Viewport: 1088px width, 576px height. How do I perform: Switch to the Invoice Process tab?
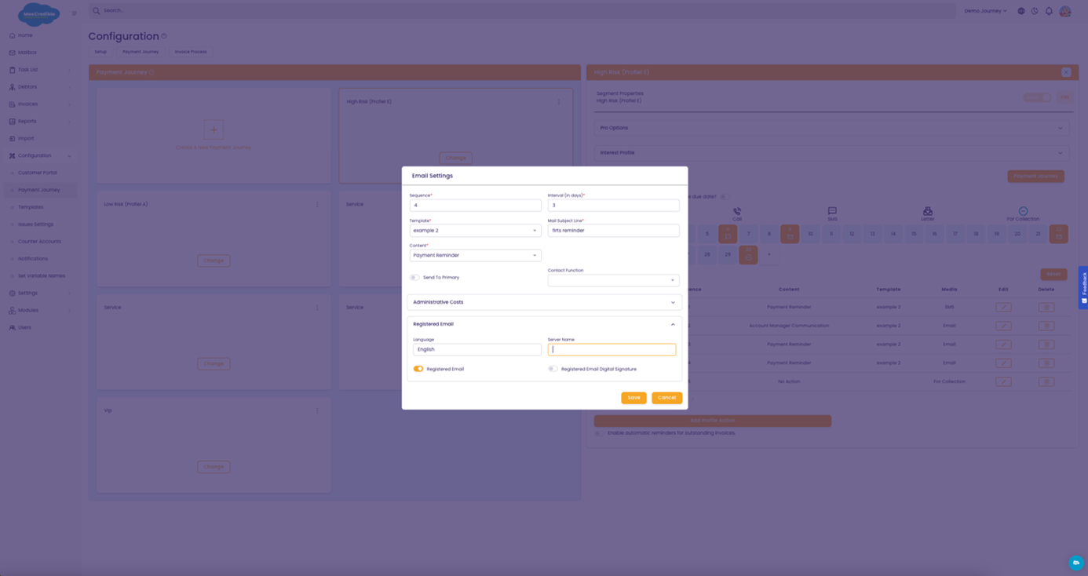[191, 52]
